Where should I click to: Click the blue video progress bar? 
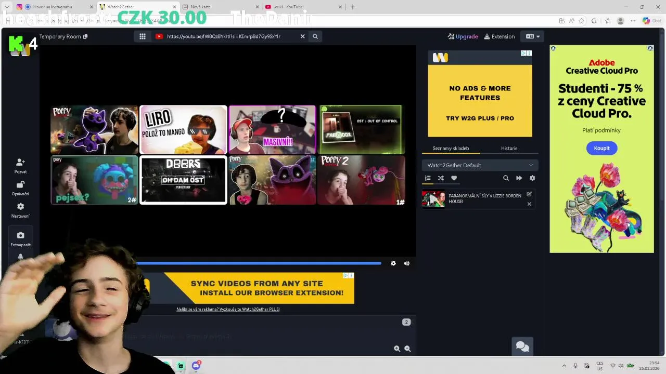(x=259, y=263)
